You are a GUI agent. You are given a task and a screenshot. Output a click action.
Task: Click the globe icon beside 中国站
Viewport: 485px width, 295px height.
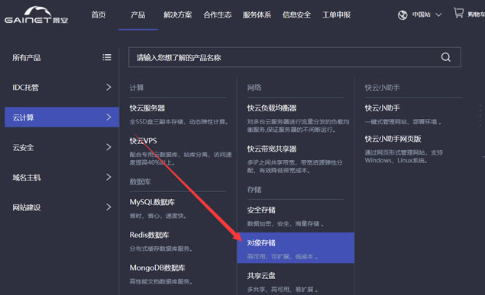point(403,14)
